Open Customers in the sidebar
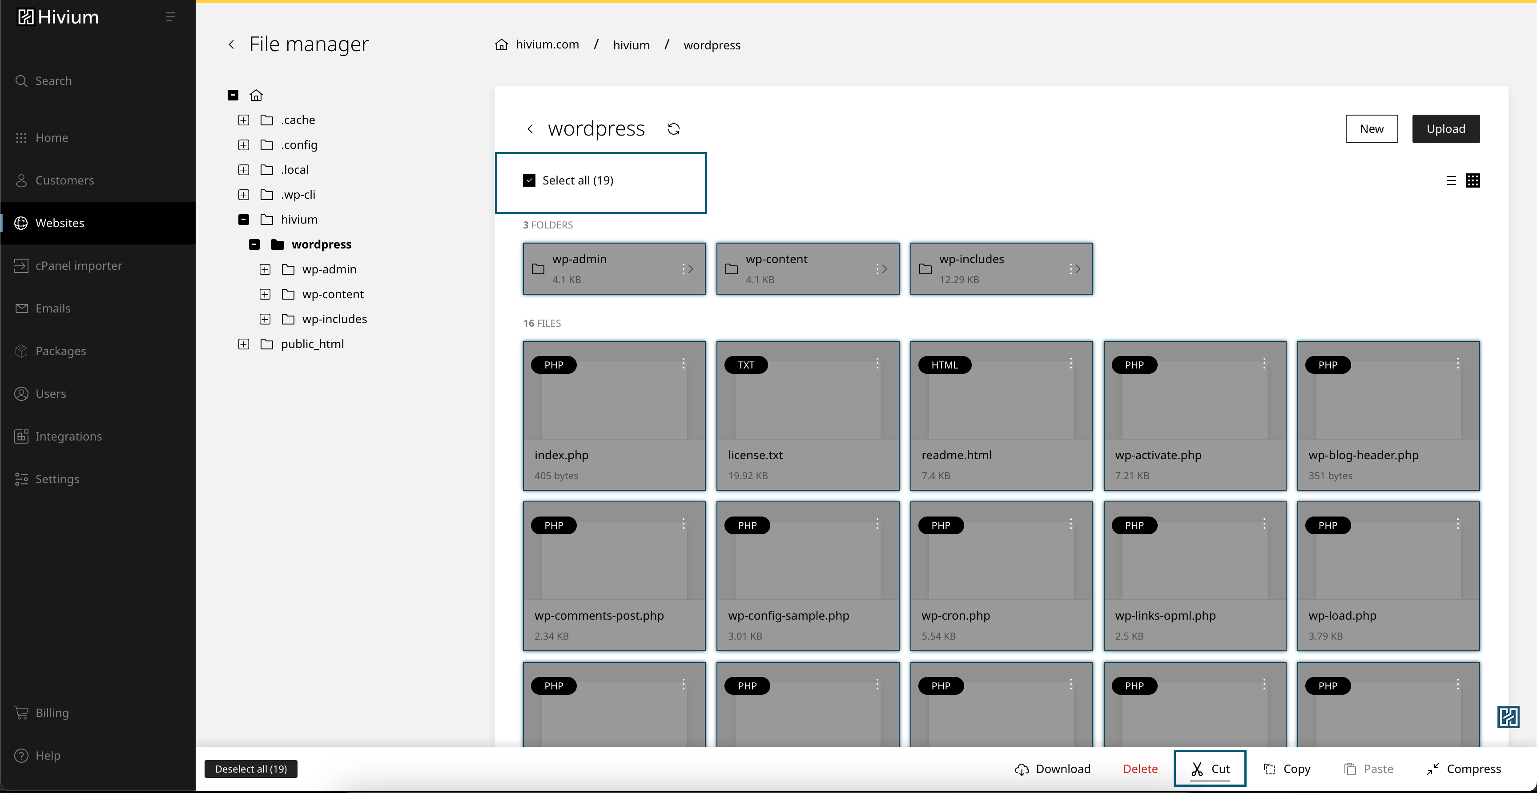 click(x=98, y=180)
